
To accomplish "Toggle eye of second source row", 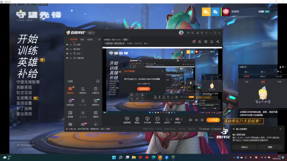I will coord(67,49).
